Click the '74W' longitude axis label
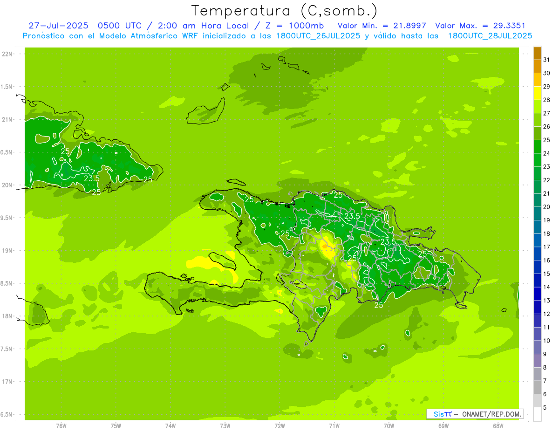This screenshot has width=559, height=432. (x=170, y=425)
